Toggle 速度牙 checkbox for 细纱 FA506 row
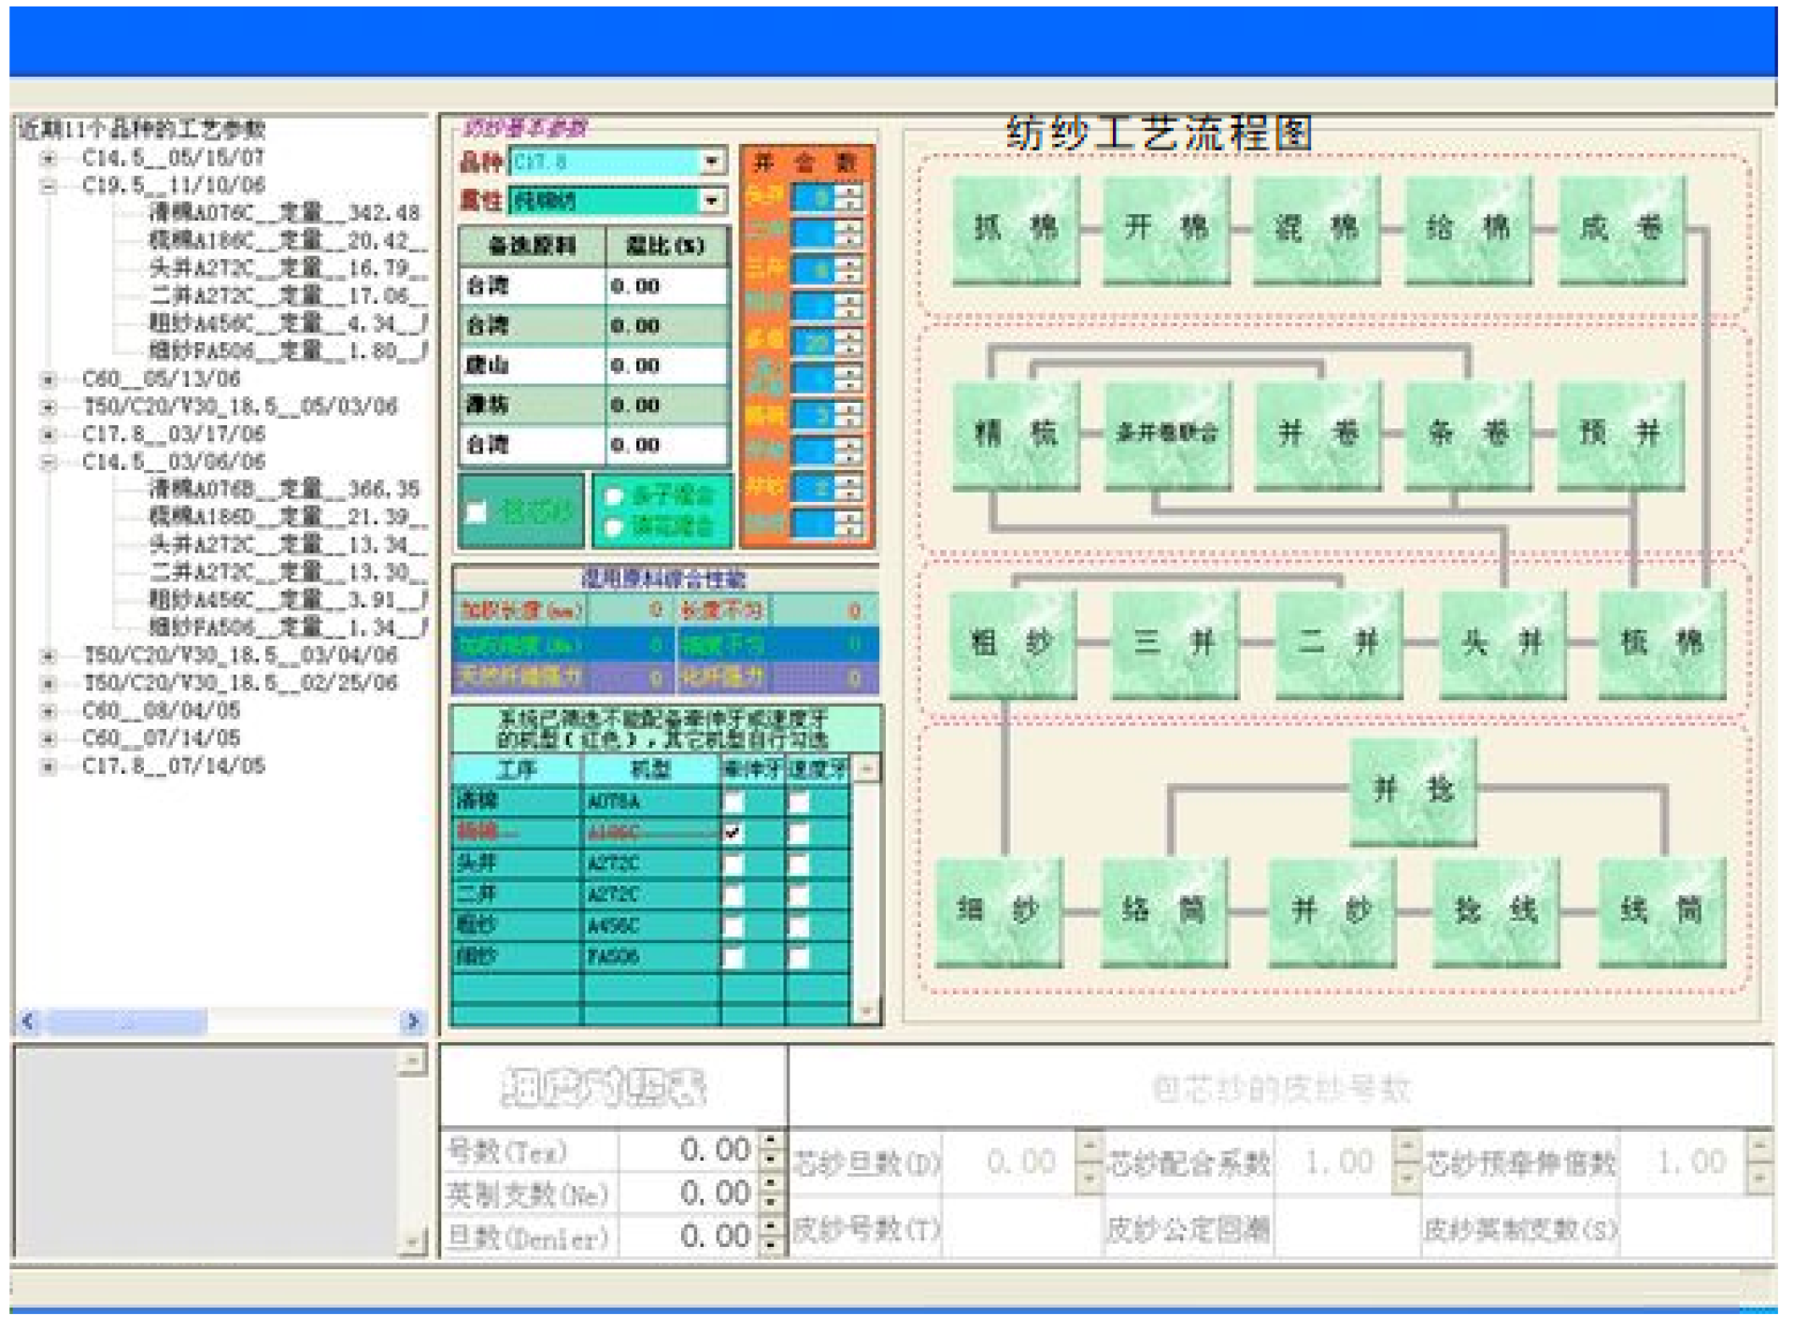Viewport: 1794px width, 1330px height. point(799,957)
